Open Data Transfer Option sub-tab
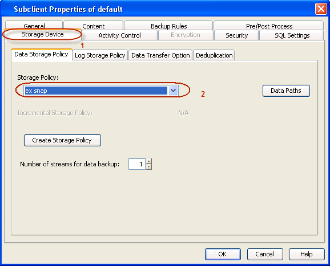The height and width of the screenshot is (266, 330). click(x=160, y=55)
